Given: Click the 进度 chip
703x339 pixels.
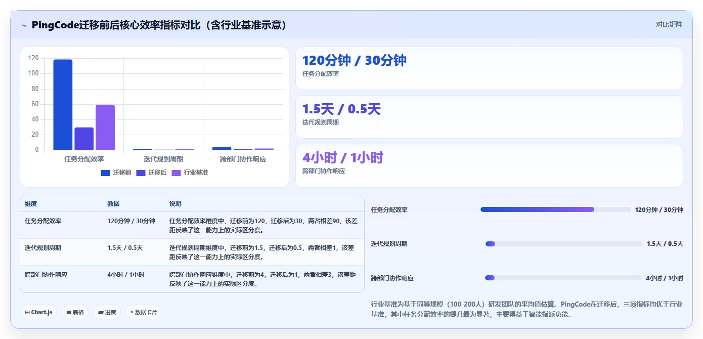Looking at the screenshot, I should point(107,312).
